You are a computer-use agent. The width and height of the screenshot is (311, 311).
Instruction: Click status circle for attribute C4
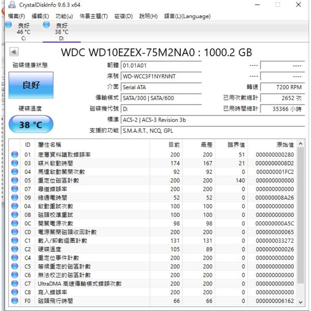click(15, 258)
